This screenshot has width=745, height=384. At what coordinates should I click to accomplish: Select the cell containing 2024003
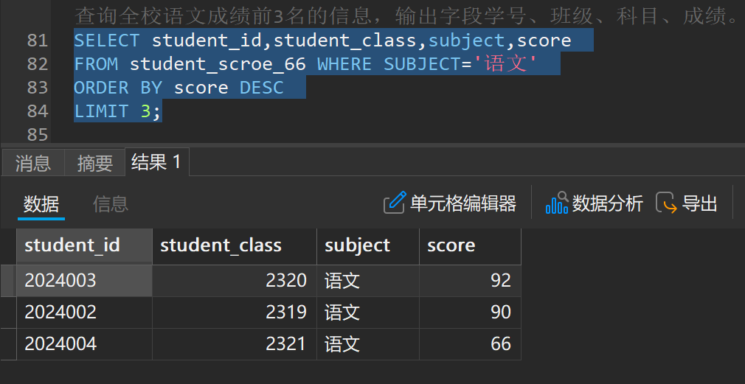(x=85, y=281)
